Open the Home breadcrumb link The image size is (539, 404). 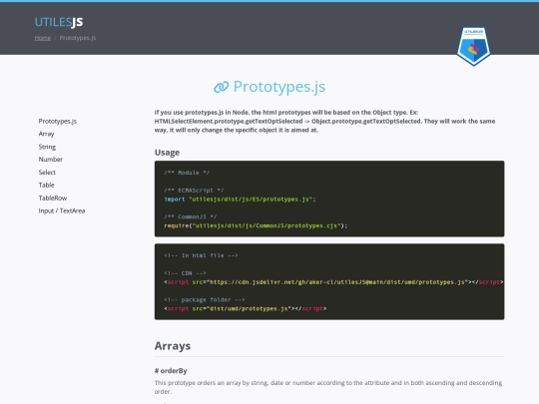[43, 38]
